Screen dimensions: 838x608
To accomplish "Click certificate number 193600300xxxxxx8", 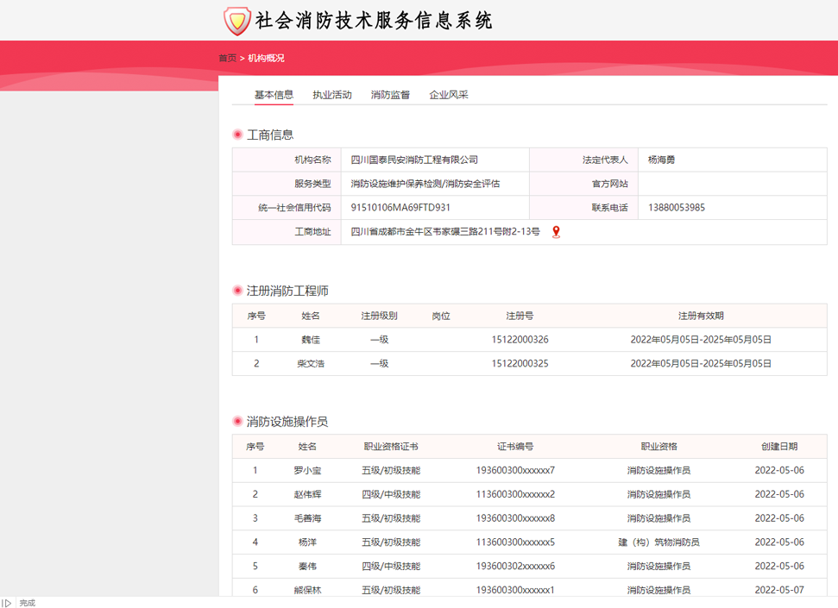I will (x=515, y=518).
